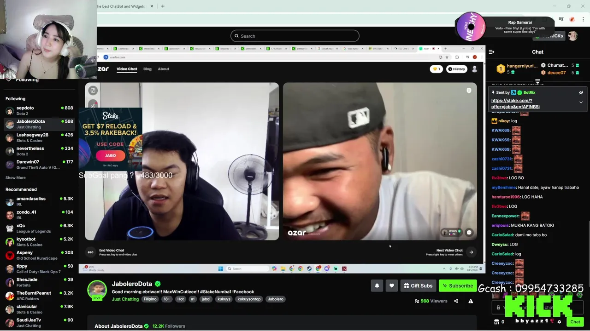Click the Azar History button
Viewport: 590px width, 331px height.
[x=457, y=69]
